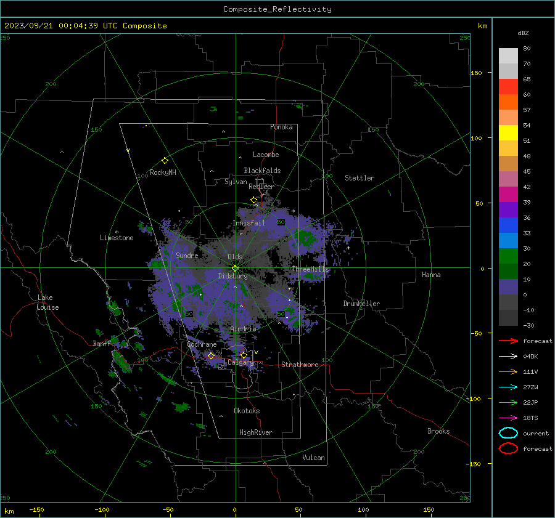The image size is (555, 518).
Task: Click the Limestone label
Action: [117, 238]
